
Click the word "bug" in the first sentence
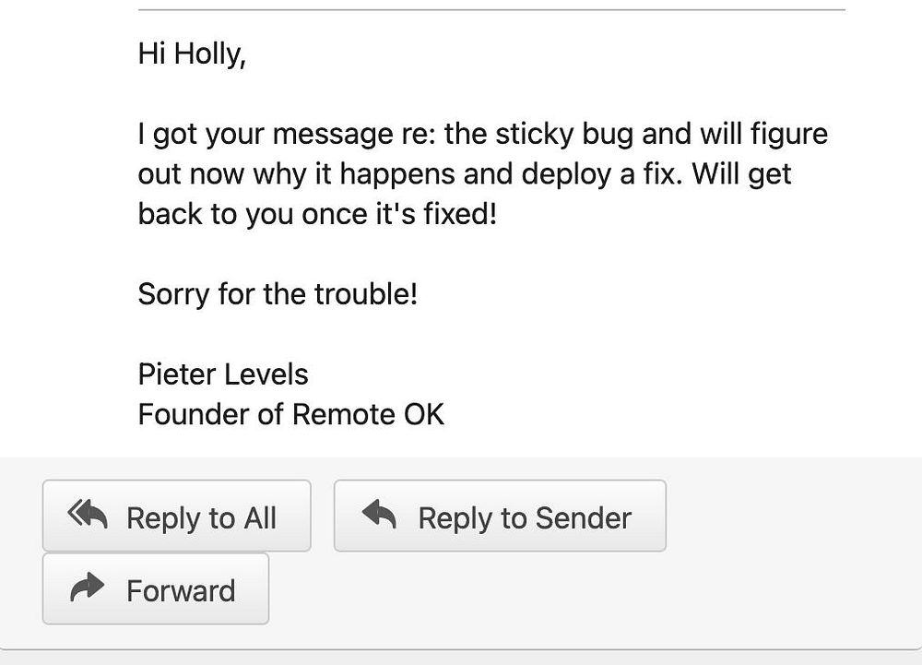(608, 135)
